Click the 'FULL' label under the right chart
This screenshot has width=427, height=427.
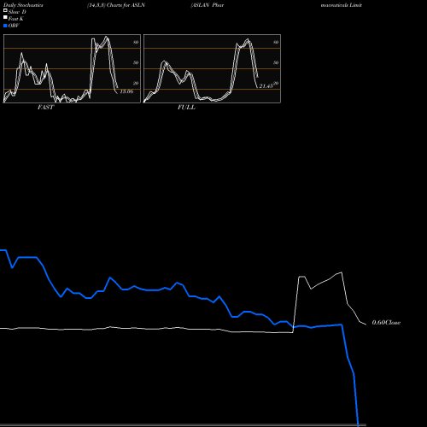coord(186,108)
